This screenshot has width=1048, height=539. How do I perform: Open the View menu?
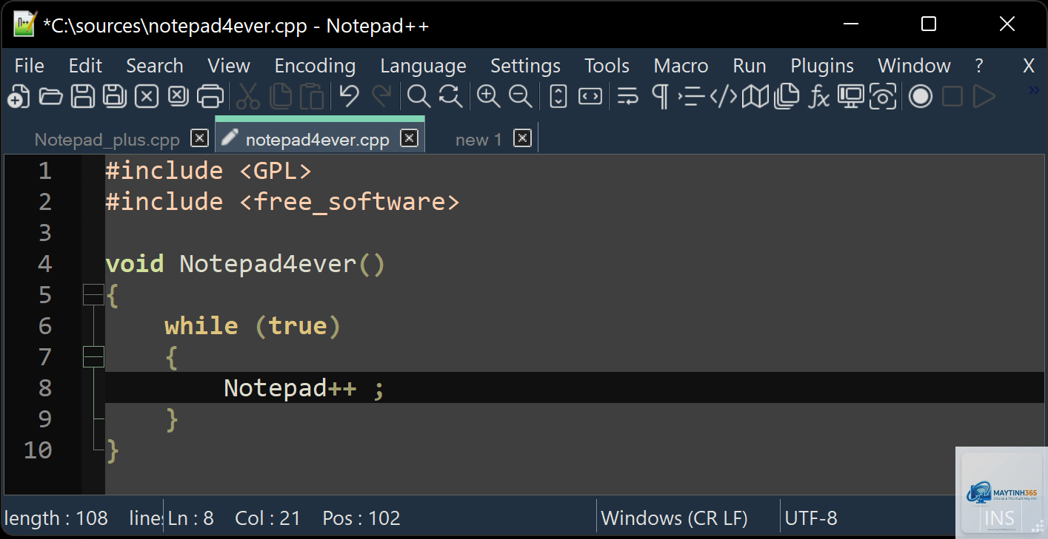[229, 66]
